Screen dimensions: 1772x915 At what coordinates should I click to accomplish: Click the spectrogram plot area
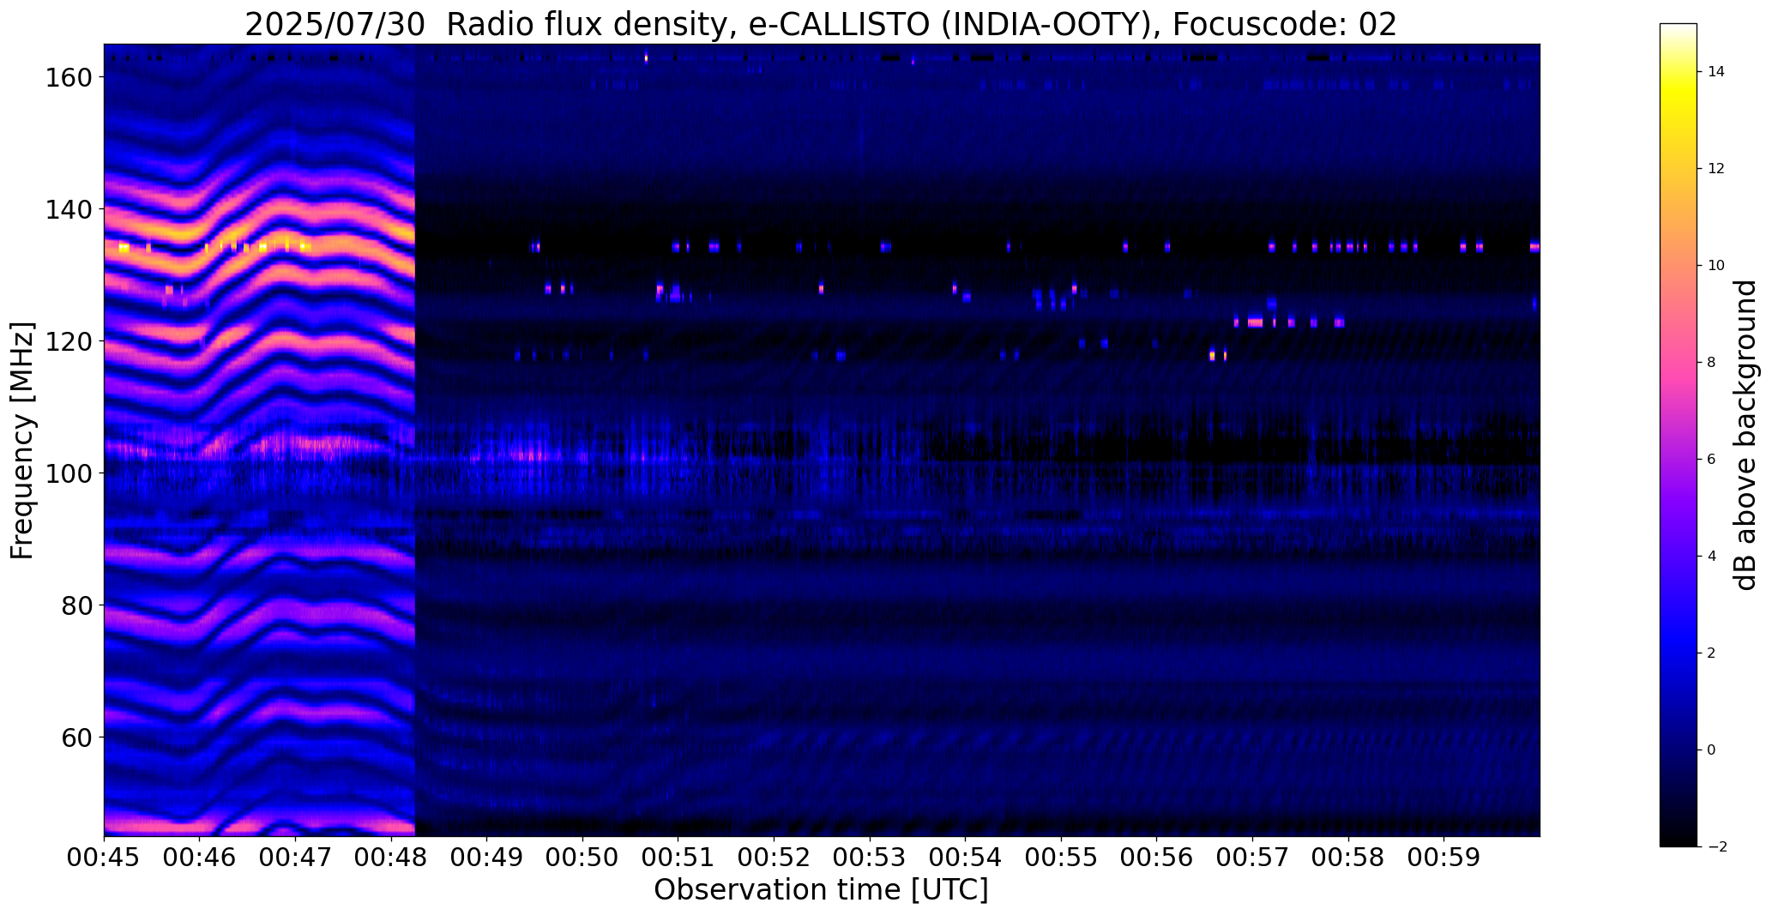pos(822,440)
